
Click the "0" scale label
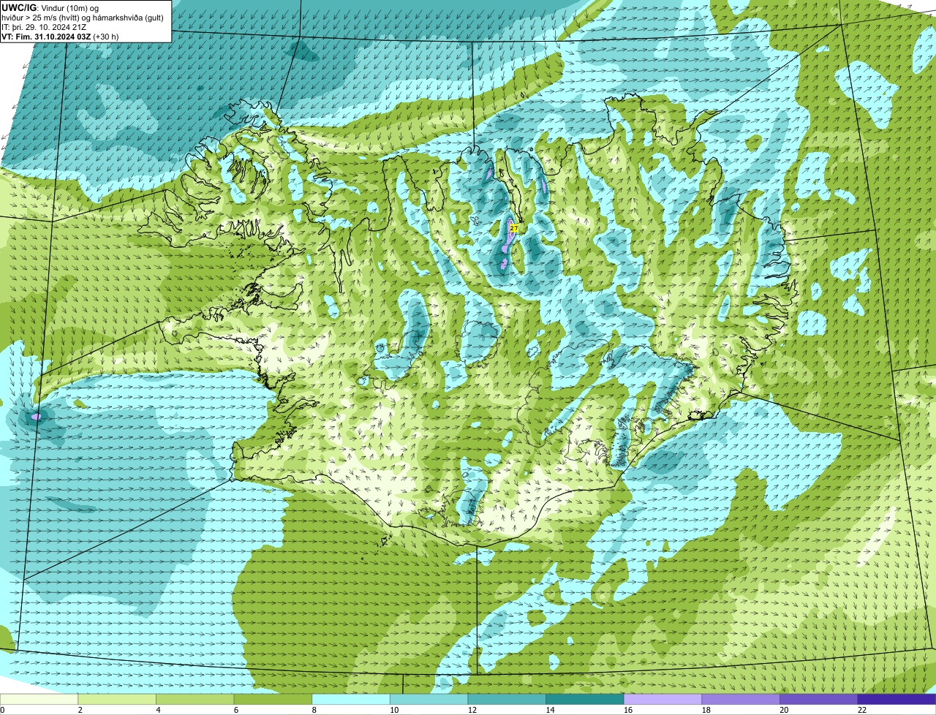pos(2,710)
